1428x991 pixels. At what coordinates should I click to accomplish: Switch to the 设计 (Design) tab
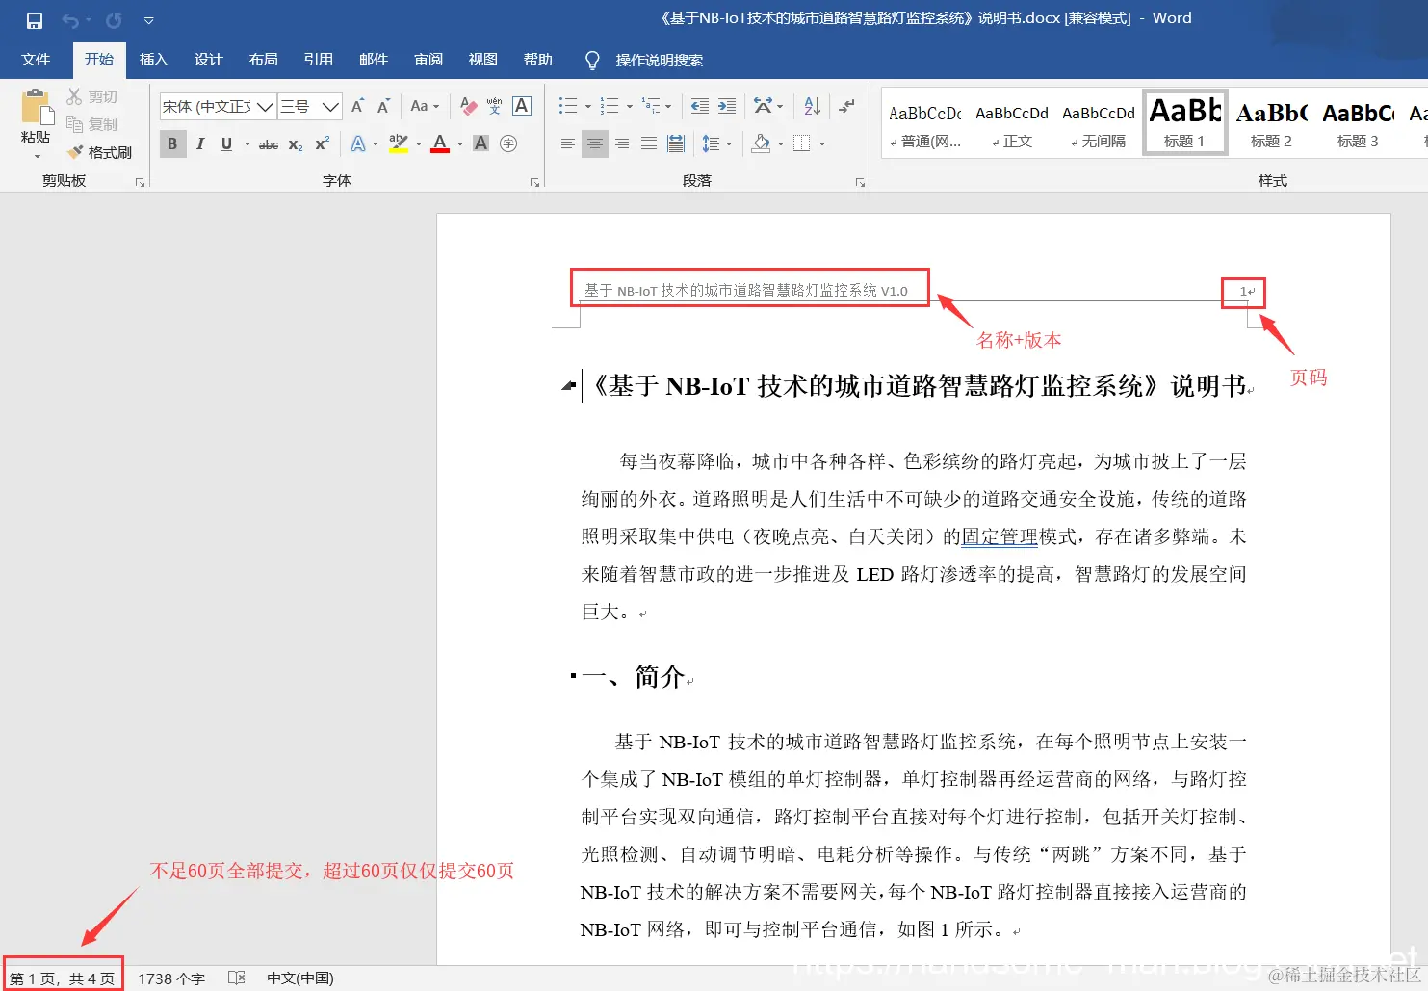(209, 60)
